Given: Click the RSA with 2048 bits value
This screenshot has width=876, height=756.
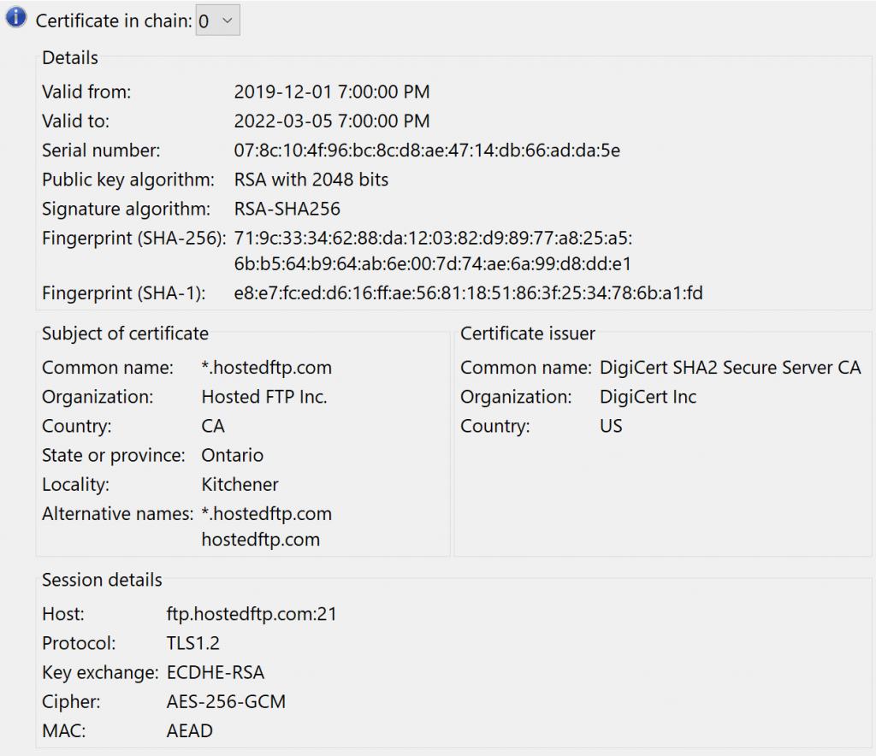Looking at the screenshot, I should pos(311,180).
